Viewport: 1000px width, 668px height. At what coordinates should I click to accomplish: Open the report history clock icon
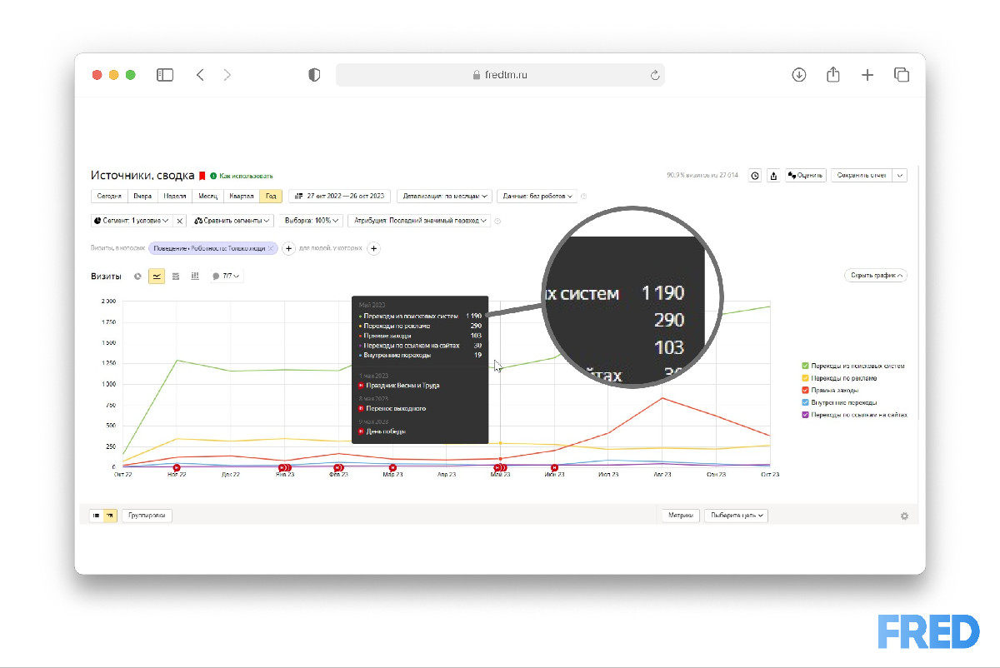tap(754, 176)
